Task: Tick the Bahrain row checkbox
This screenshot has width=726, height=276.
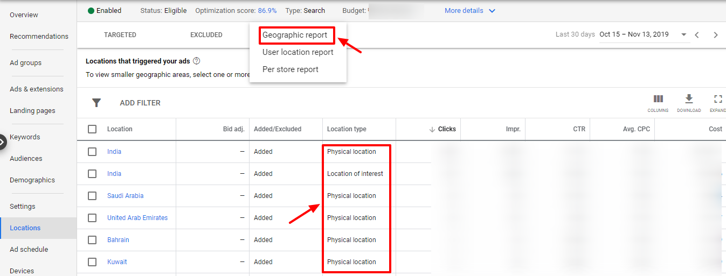Action: (x=92, y=240)
